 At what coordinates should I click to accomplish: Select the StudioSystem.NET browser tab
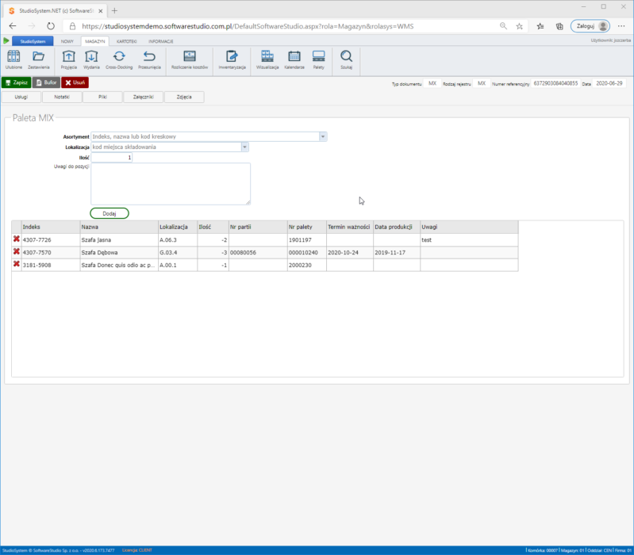(x=55, y=11)
